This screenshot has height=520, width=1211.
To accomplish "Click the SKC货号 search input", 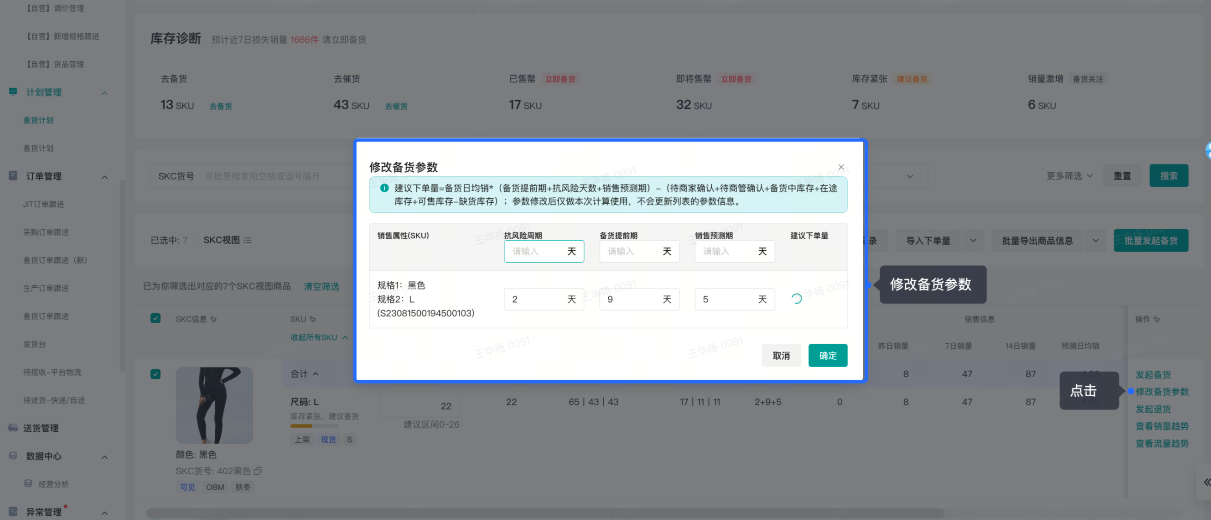I will 278,176.
